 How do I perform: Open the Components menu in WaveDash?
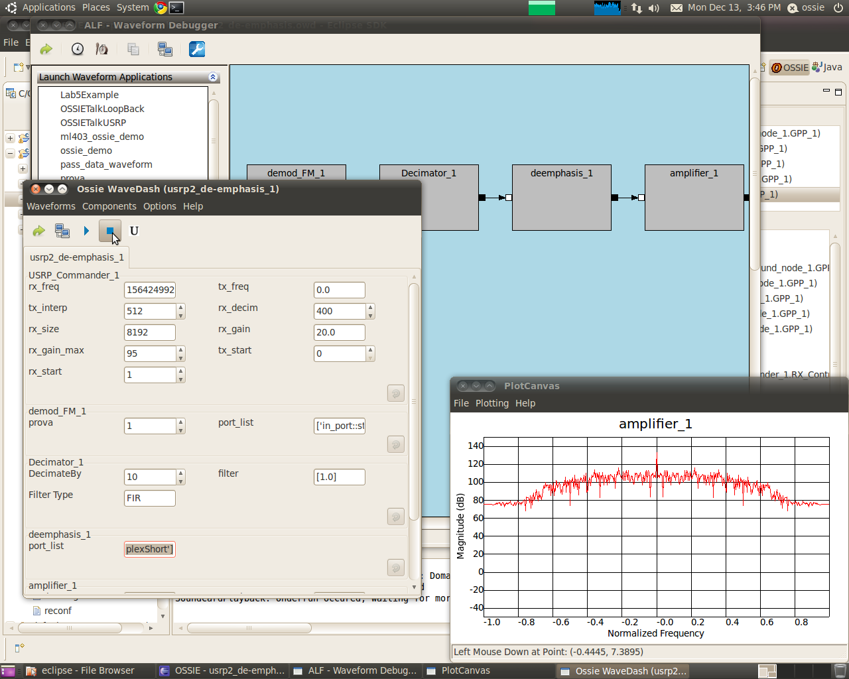[109, 206]
